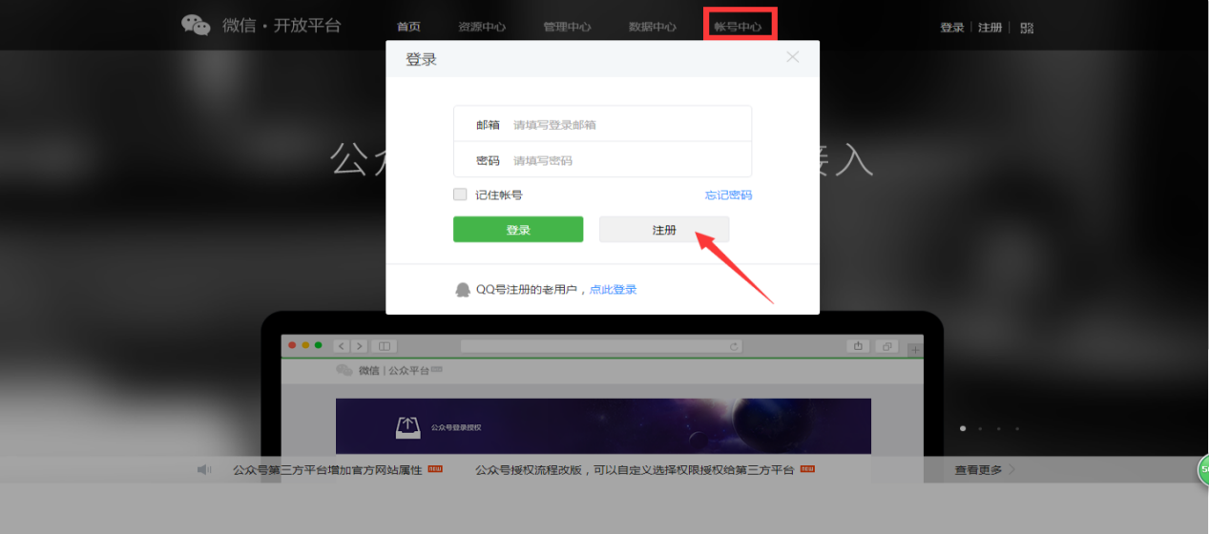Open the 帐号中心 nav item

pos(739,27)
